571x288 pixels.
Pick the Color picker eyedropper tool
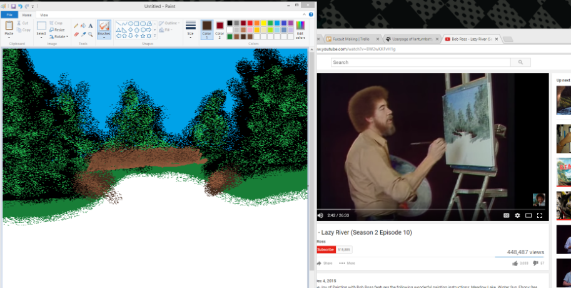pos(83,34)
